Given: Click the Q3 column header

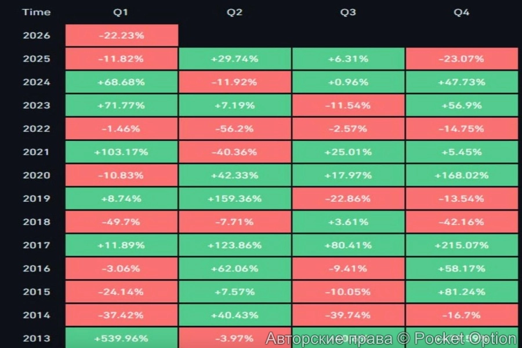Looking at the screenshot, I should [348, 12].
